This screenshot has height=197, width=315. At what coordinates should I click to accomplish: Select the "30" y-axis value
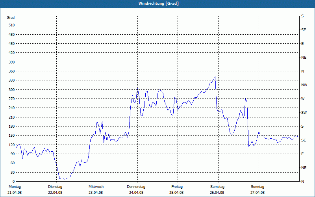13,173
